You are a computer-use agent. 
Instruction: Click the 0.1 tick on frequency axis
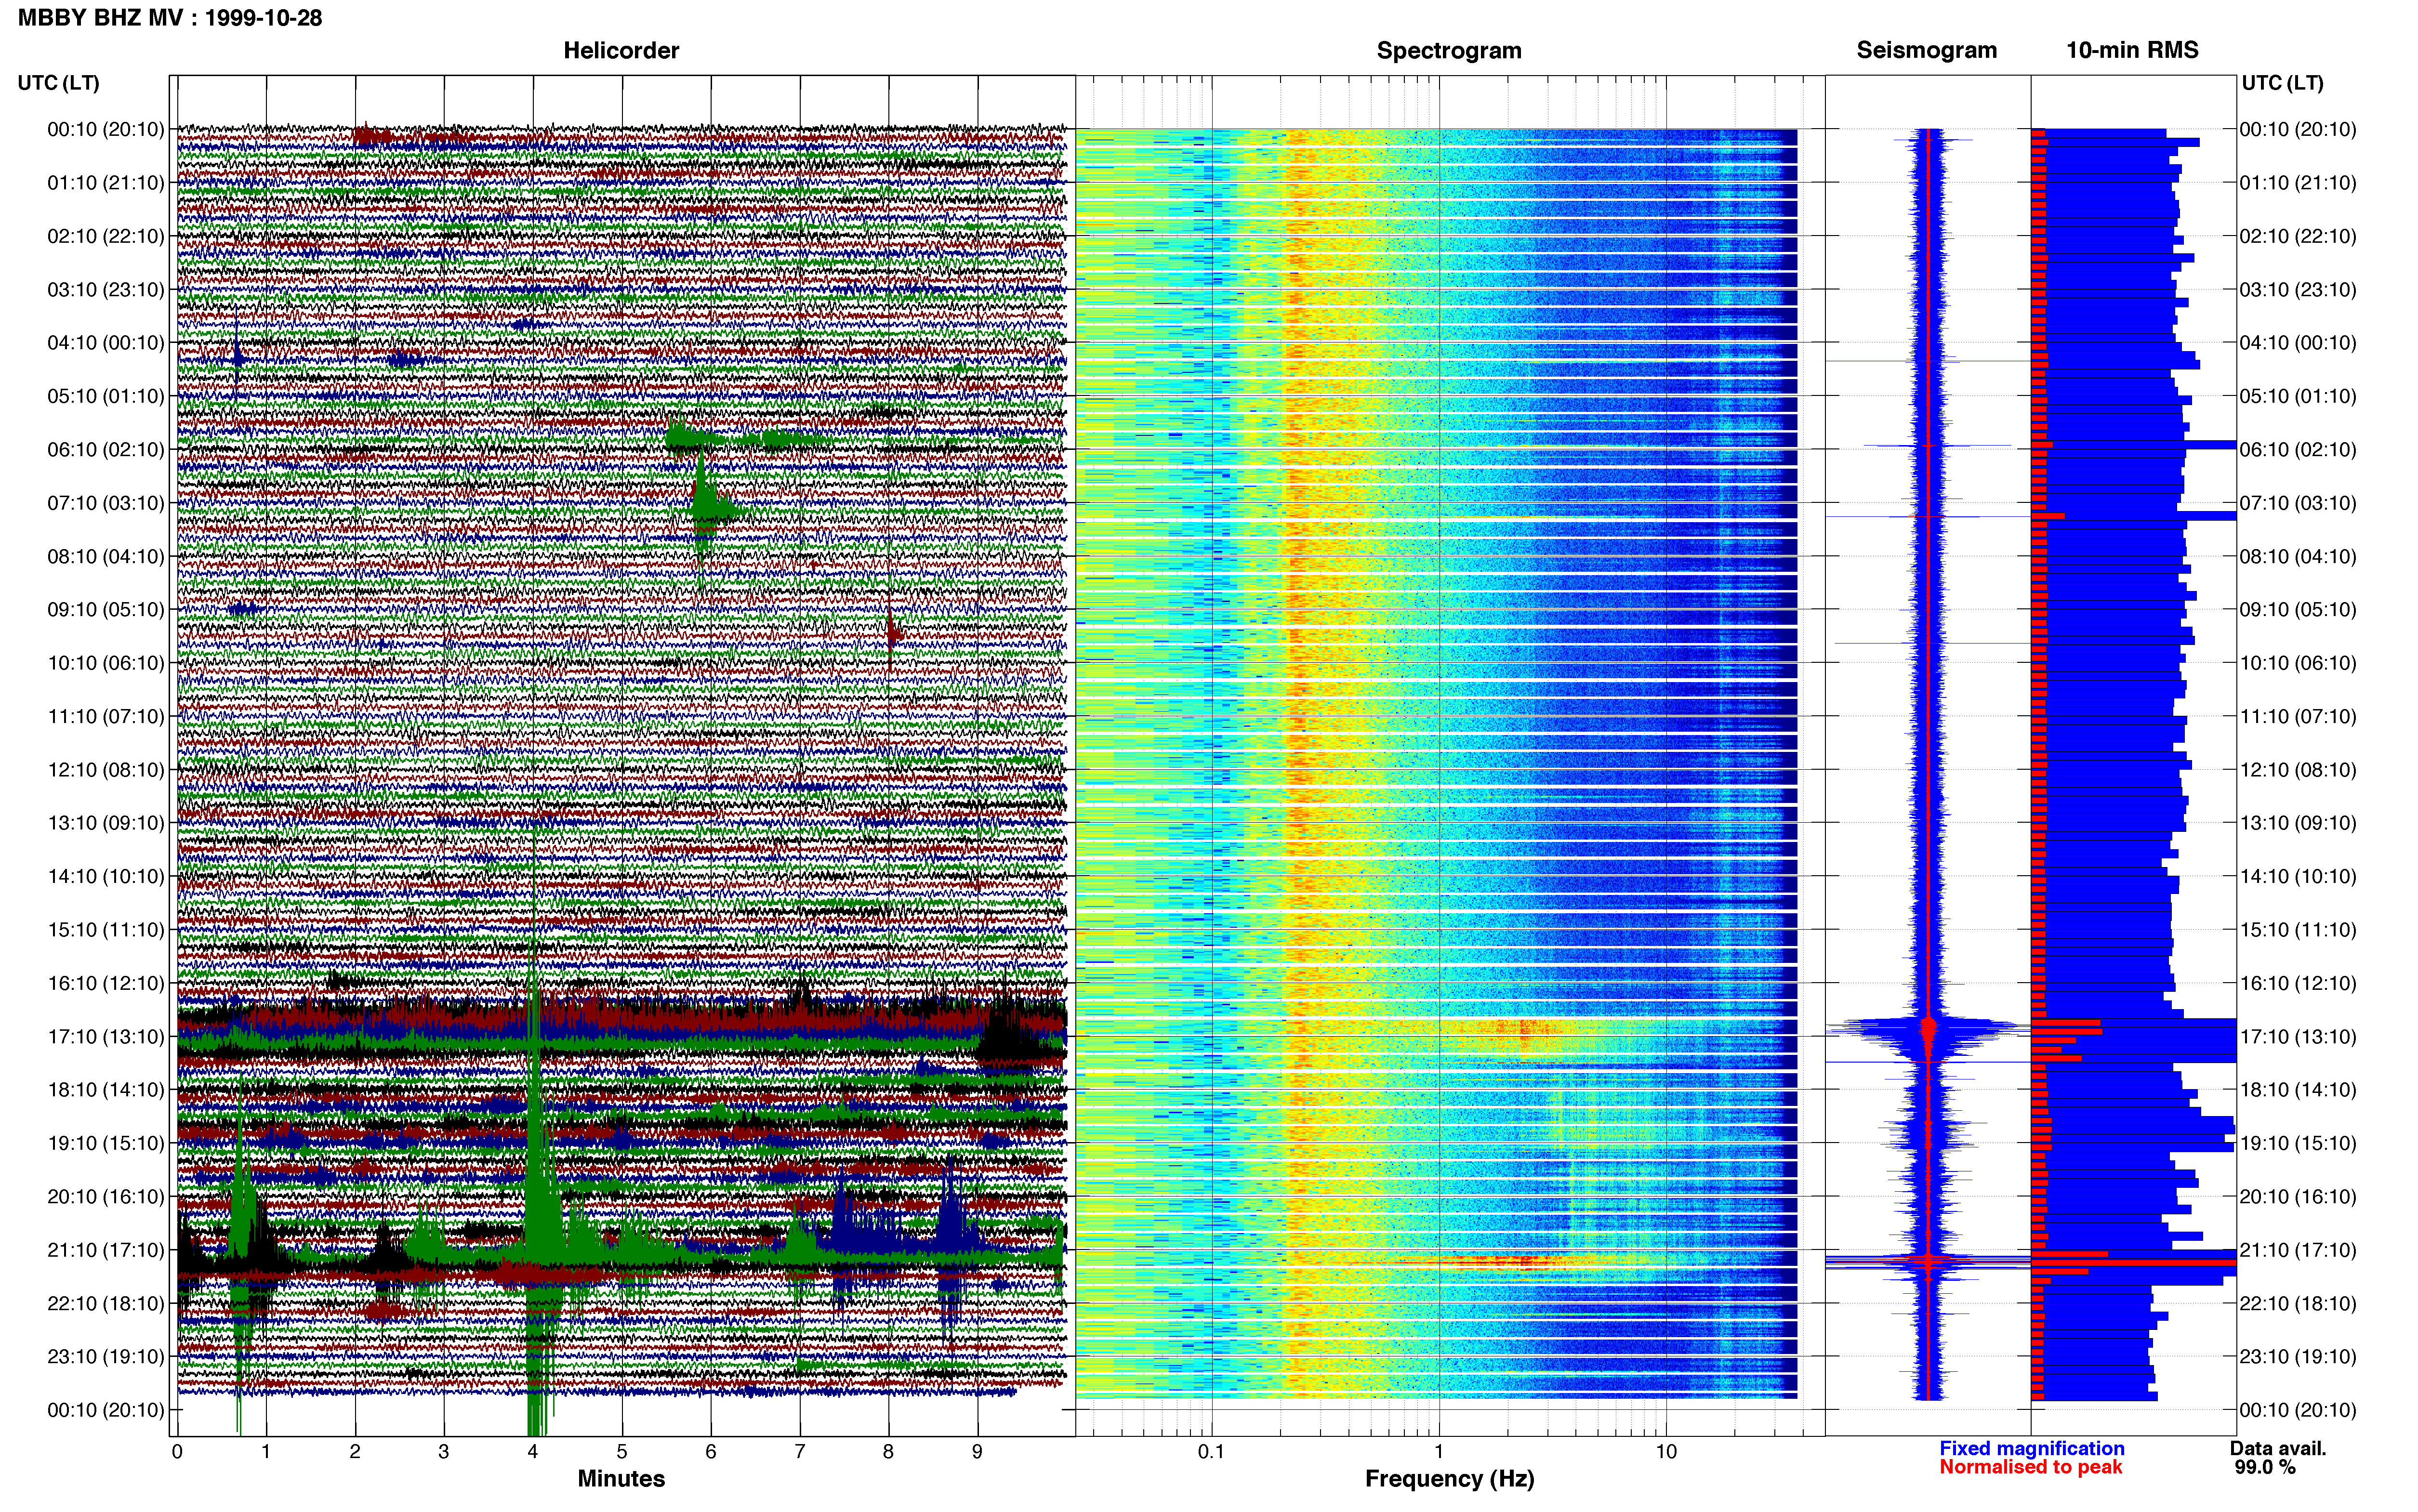tap(1211, 1452)
